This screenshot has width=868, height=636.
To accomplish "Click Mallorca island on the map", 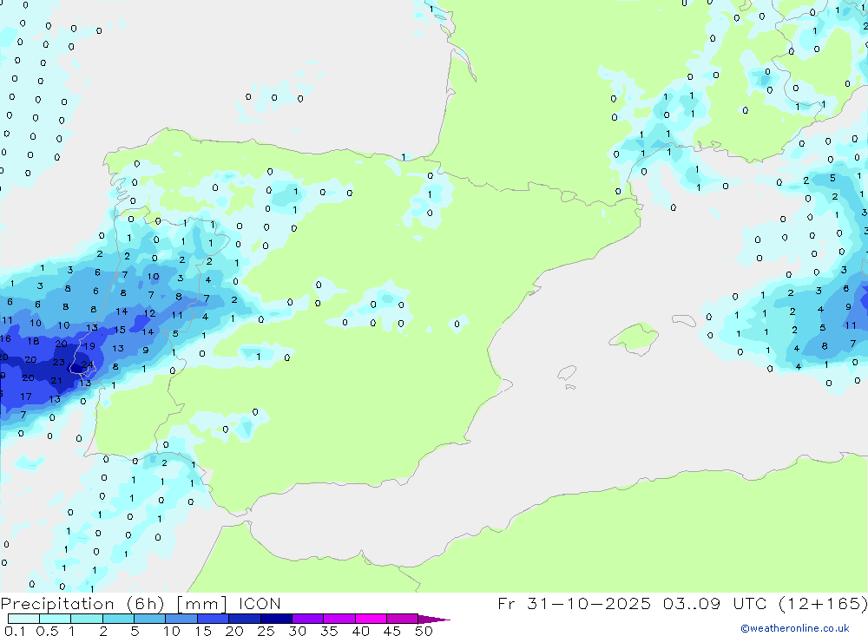I will [x=635, y=338].
